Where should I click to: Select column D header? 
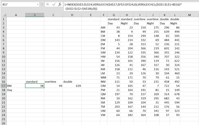[x=72, y=15]
